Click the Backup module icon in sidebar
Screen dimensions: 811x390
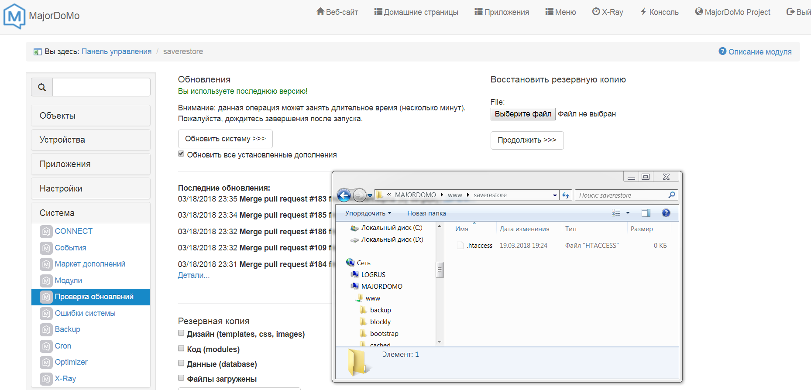46,330
